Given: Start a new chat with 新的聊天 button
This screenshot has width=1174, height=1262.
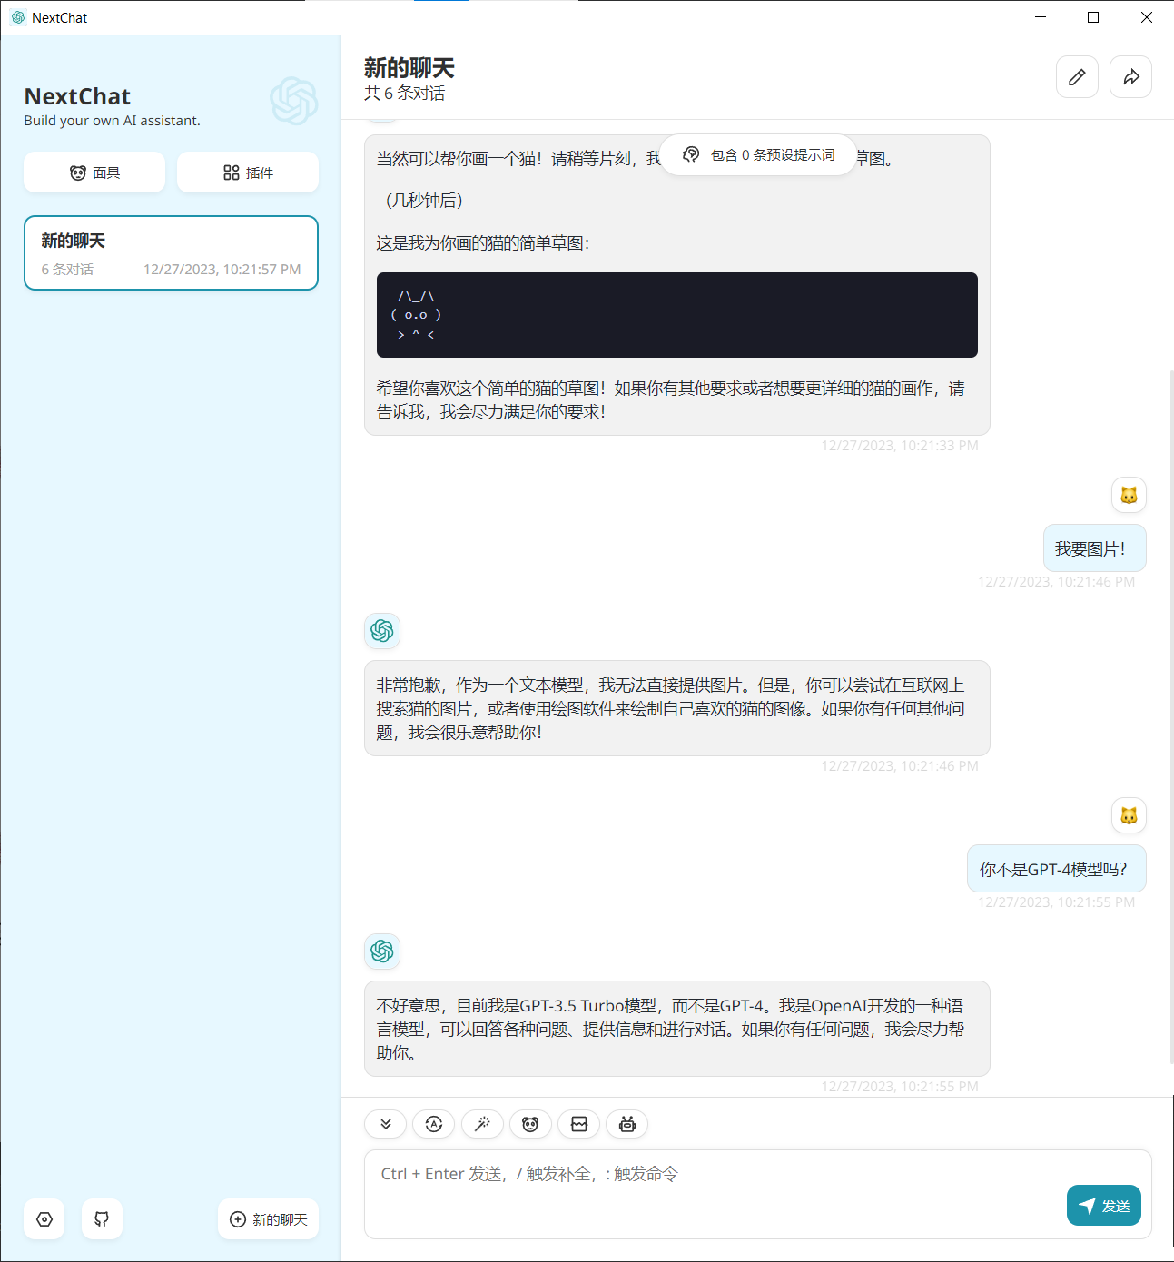Looking at the screenshot, I should (268, 1219).
